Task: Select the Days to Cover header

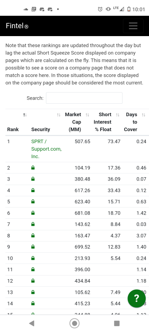Action: point(131,122)
